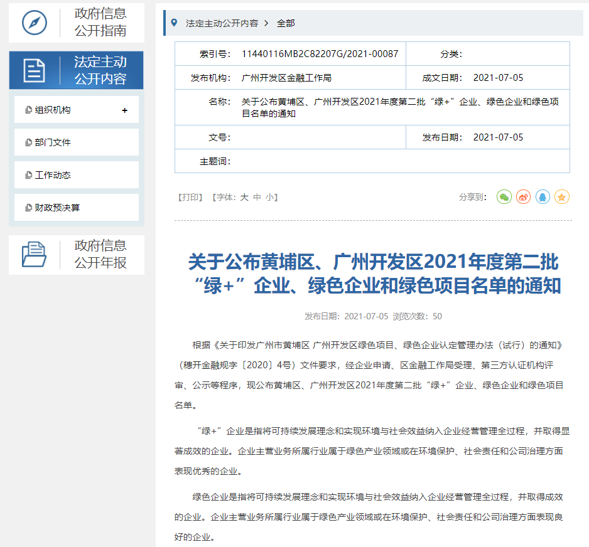Click the folder icon for 政府信息公开年报

35,255
